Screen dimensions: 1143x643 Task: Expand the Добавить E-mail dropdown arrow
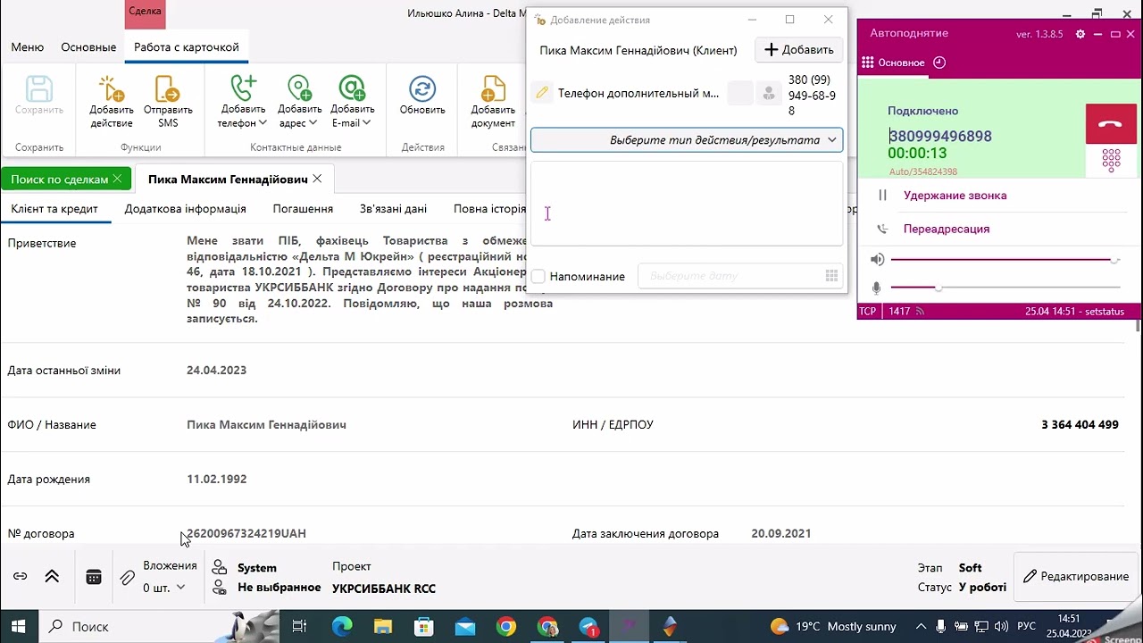pos(366,122)
